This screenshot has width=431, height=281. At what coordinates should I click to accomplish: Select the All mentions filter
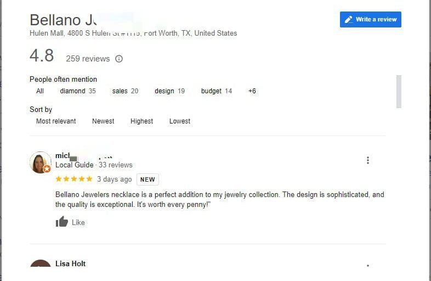(40, 91)
